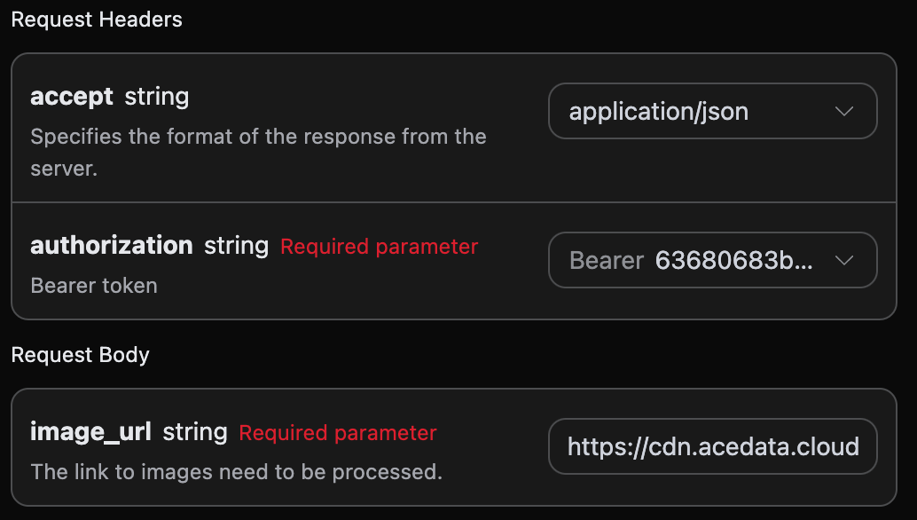Click the "string" type label next to accept
This screenshot has width=917, height=520.
[x=157, y=96]
